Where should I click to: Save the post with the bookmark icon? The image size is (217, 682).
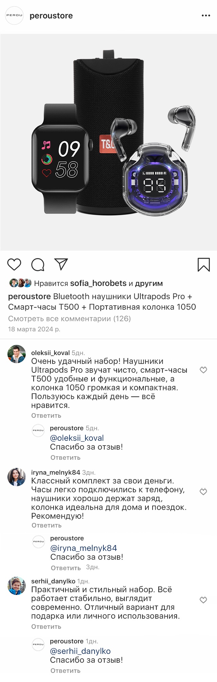tap(203, 265)
